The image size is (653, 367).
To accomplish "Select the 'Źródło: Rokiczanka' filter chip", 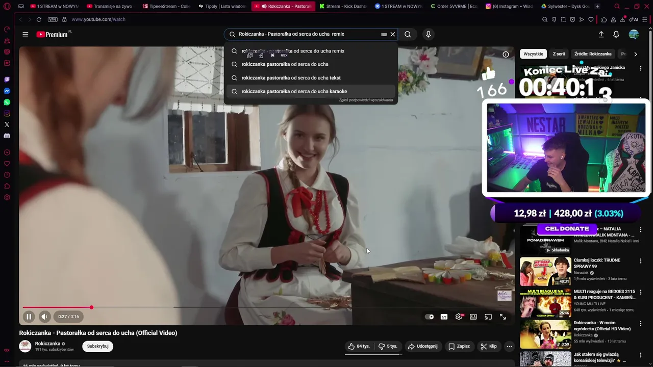I will [593, 54].
